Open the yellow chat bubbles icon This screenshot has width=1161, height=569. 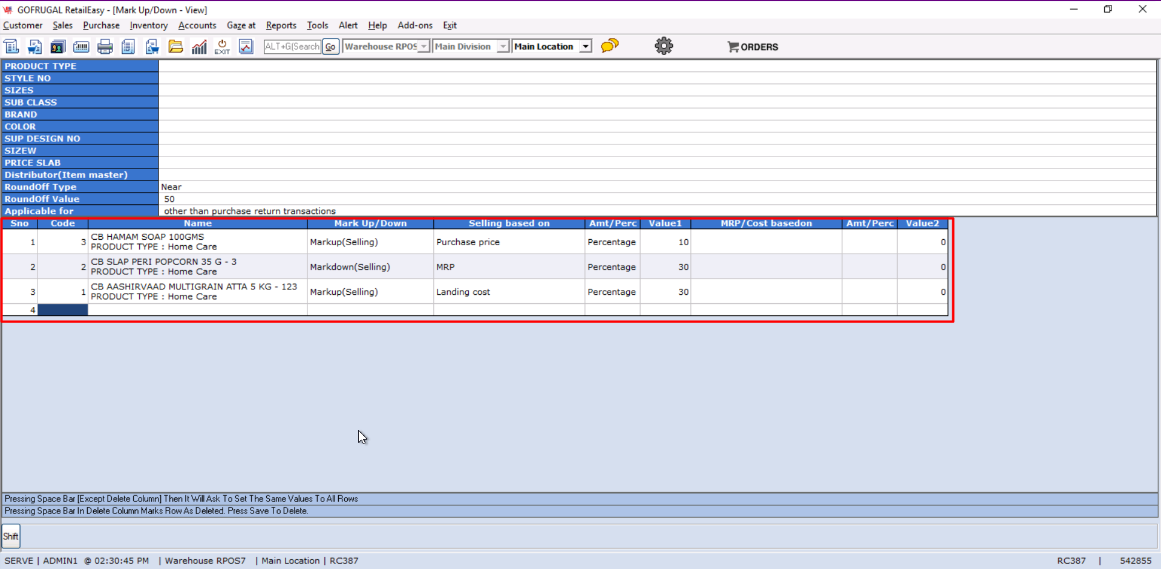click(610, 46)
